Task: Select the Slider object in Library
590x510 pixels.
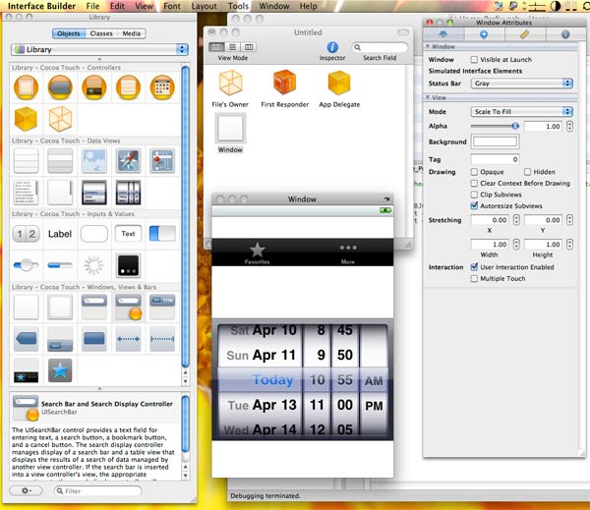Action: pyautogui.click(x=26, y=264)
